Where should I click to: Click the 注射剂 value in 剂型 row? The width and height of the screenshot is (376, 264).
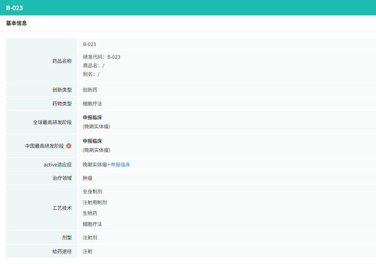pyautogui.click(x=90, y=237)
